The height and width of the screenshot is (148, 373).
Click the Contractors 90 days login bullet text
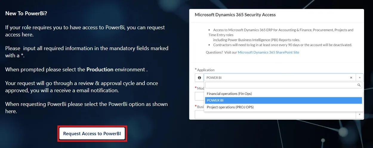[283, 45]
